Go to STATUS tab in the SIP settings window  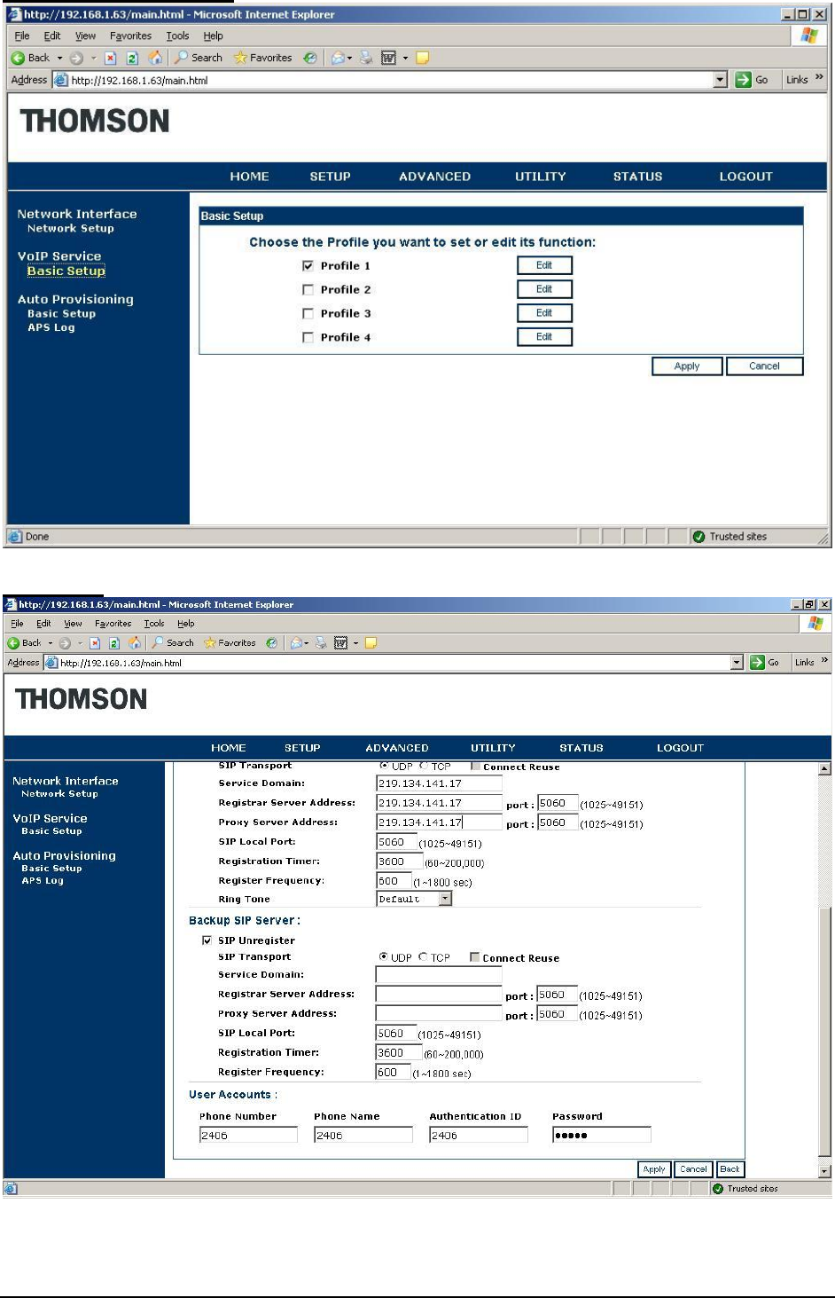click(581, 748)
